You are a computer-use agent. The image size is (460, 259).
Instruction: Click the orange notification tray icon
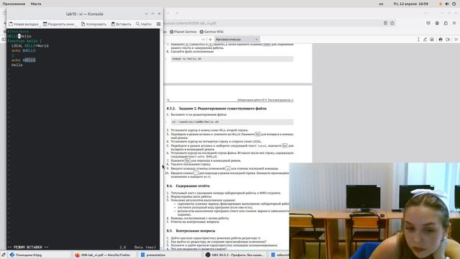pyautogui.click(x=440, y=4)
